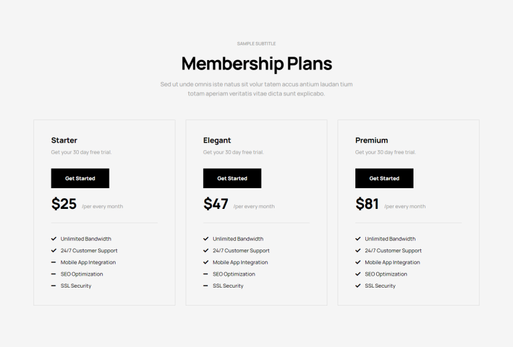
Task: Click the checkmark beside Elegant's Mobile App Integration
Action: pyautogui.click(x=206, y=262)
